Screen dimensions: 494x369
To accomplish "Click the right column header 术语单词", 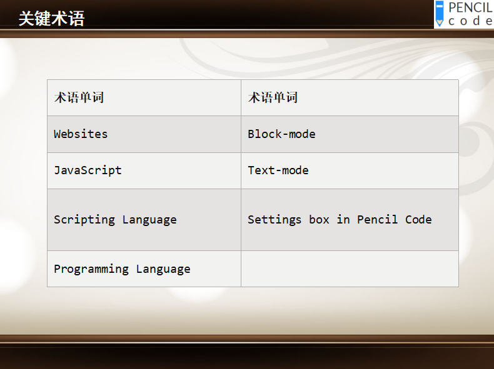I will 350,98.
